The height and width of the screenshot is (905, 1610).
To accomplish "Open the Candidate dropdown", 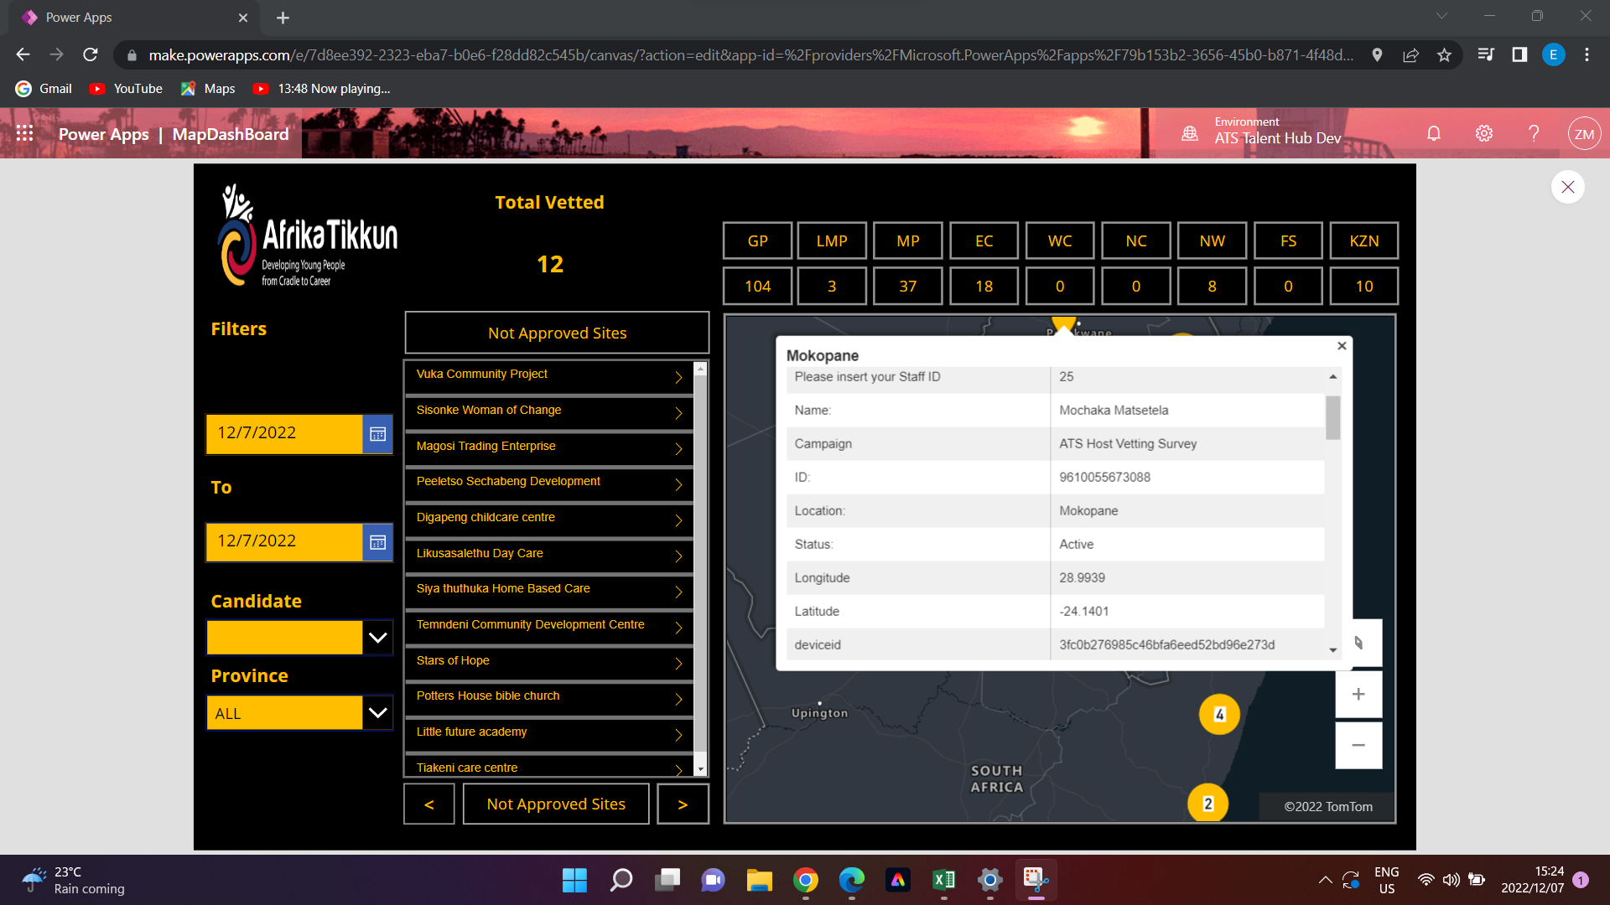I will (377, 637).
